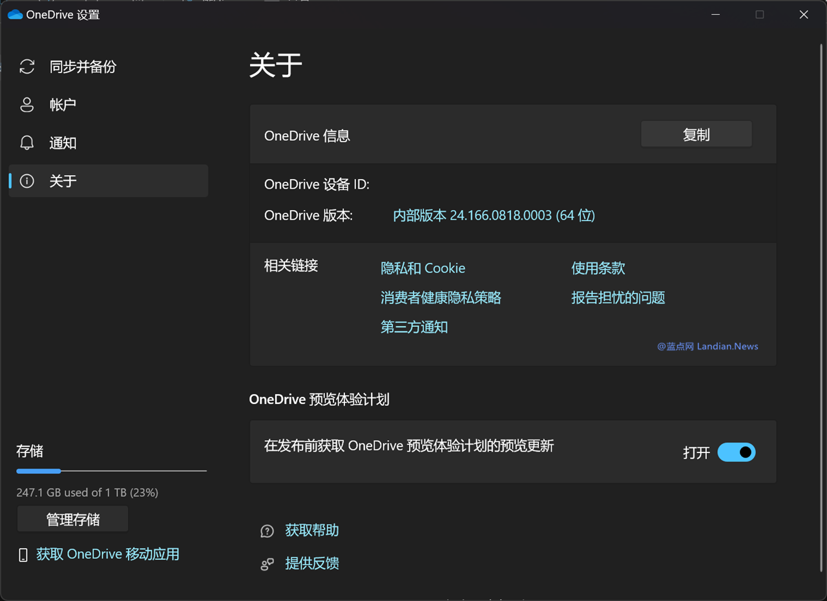Click the person icon beside 帐户
The height and width of the screenshot is (601, 827).
pyautogui.click(x=26, y=105)
